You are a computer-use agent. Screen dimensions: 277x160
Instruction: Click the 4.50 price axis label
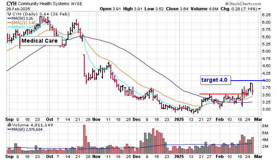(x=266, y=66)
